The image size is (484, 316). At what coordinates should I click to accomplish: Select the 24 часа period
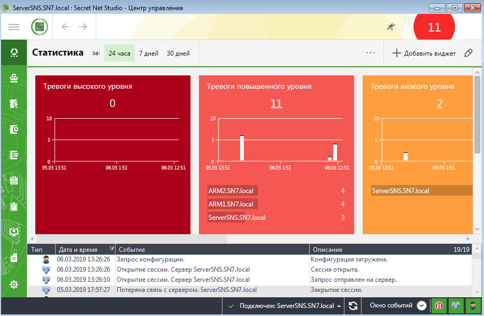[119, 53]
